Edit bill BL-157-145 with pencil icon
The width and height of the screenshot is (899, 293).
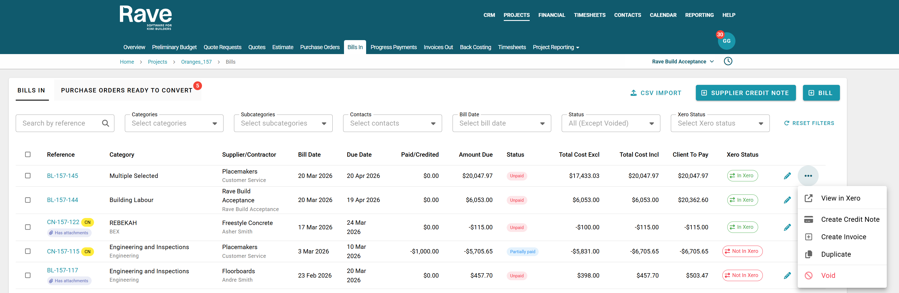click(787, 176)
